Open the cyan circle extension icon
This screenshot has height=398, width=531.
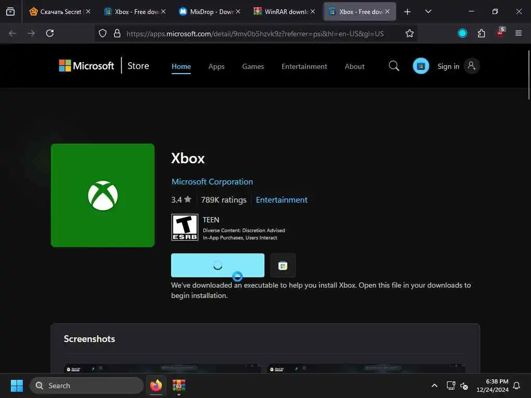(462, 33)
